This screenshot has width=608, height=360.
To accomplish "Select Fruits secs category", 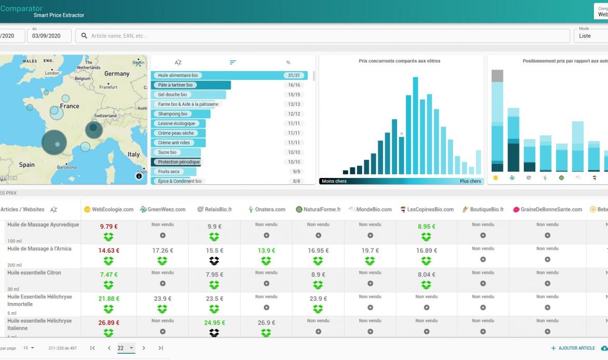I will [174, 172].
